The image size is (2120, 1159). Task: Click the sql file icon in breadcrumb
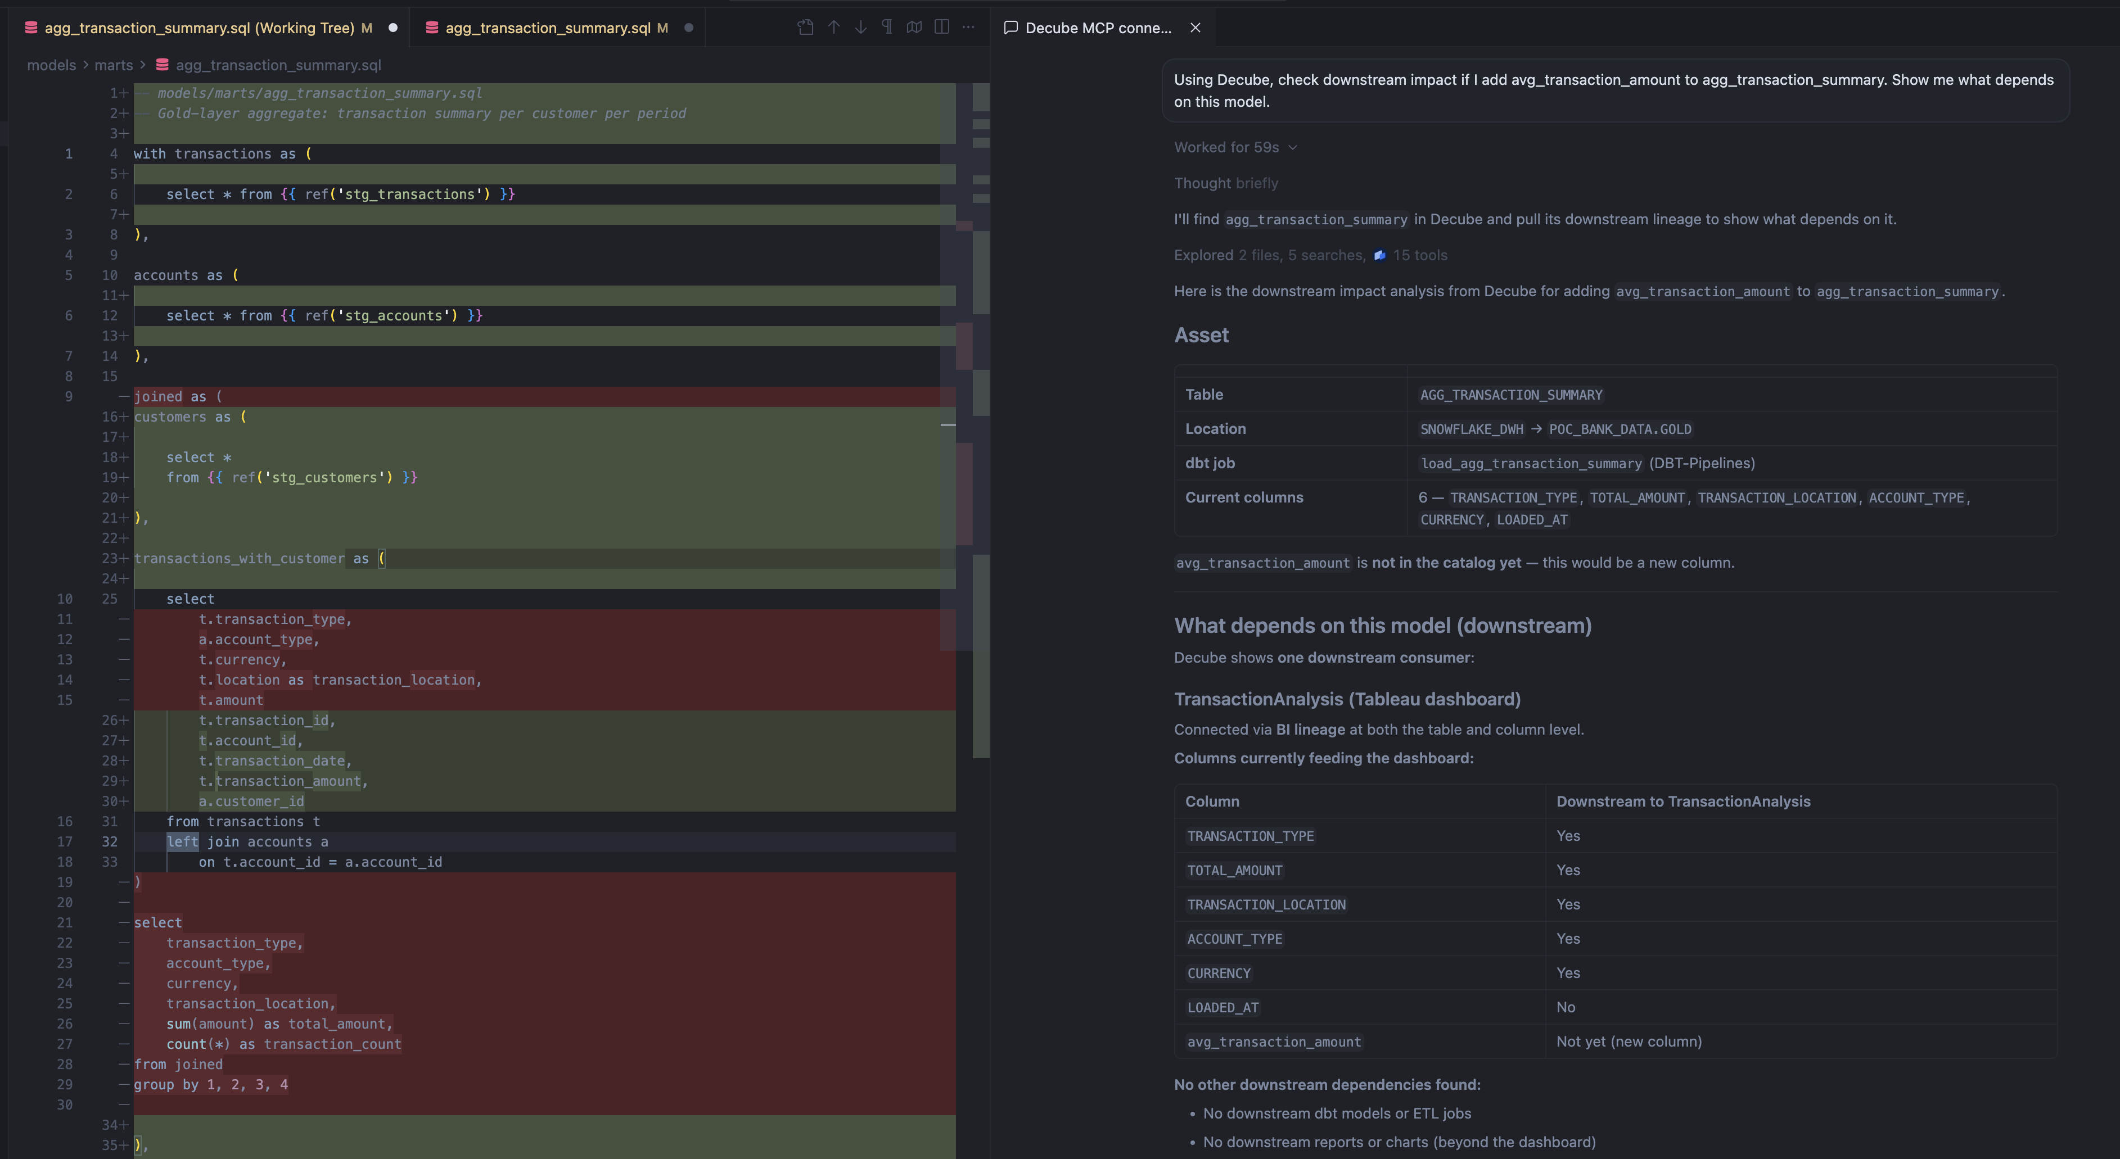pos(163,65)
